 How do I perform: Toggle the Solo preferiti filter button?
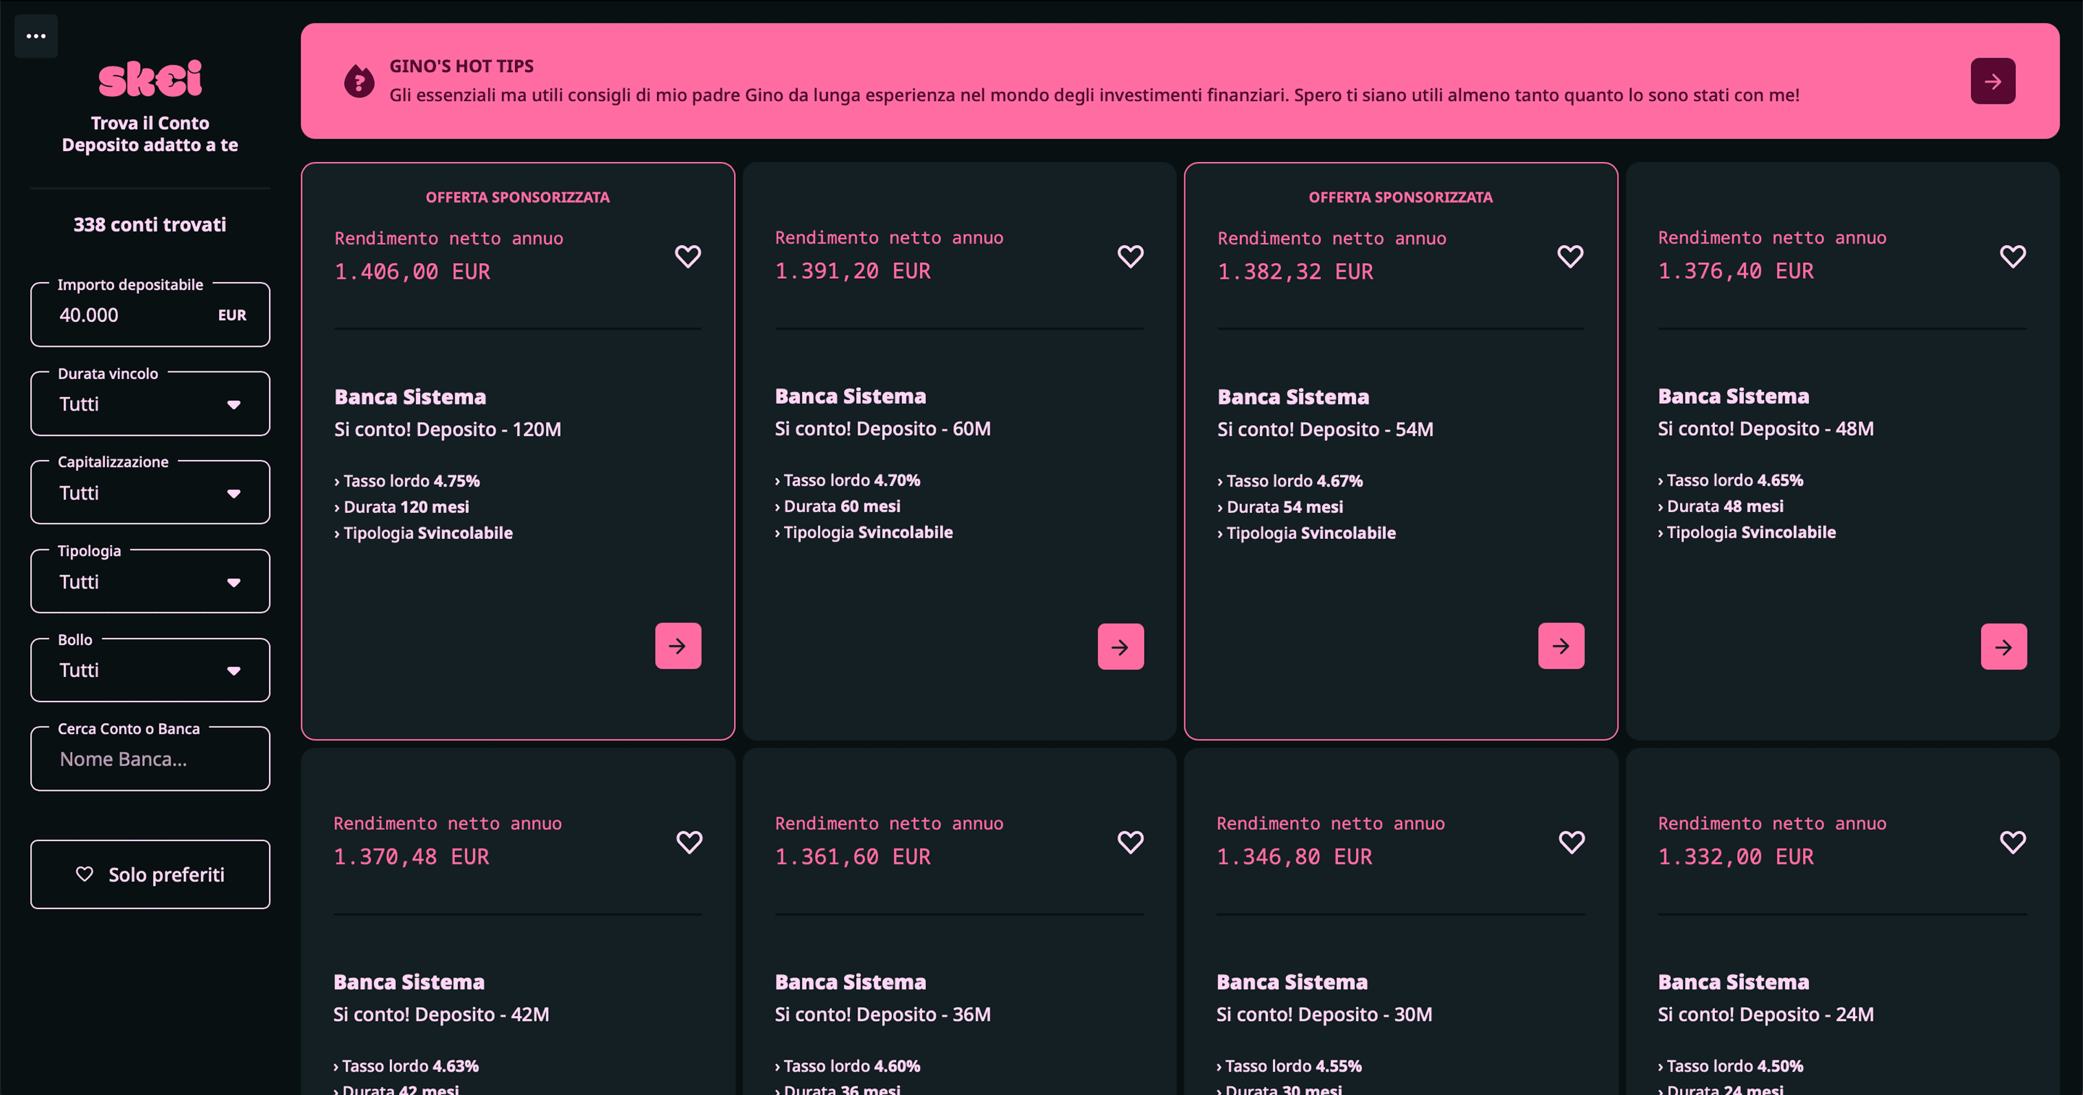[x=150, y=874]
